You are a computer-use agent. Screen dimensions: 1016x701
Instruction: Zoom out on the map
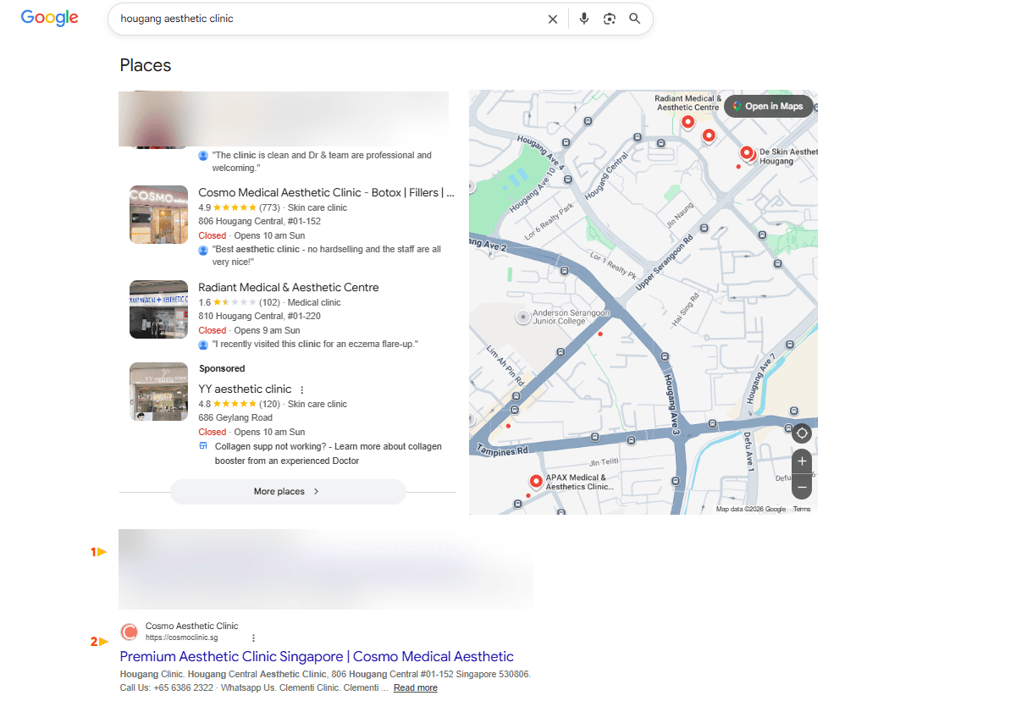[x=802, y=488]
